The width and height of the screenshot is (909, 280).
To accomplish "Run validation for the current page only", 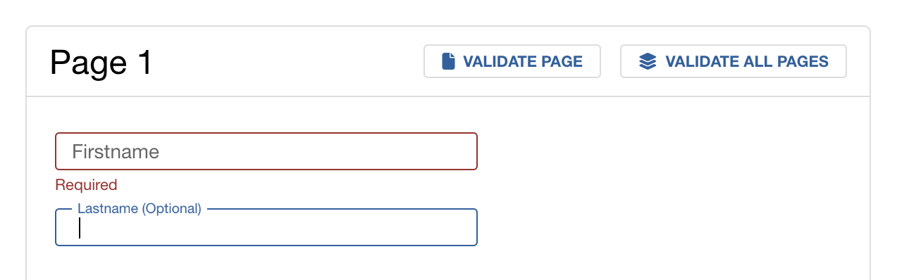I will pos(512,61).
